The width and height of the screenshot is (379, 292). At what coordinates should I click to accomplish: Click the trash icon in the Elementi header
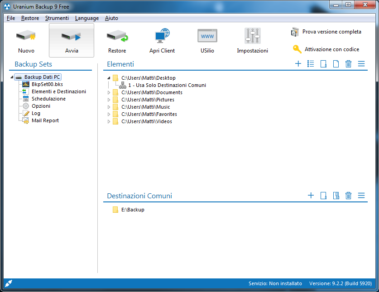point(348,64)
